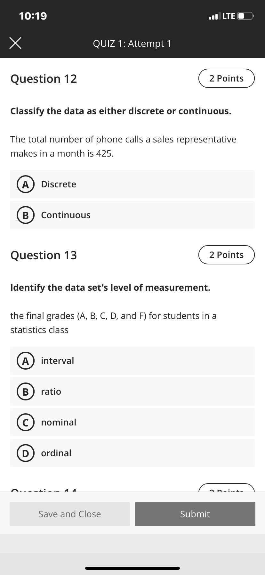Tap the circled B icon beside ratio
The width and height of the screenshot is (265, 575).
coord(26,391)
